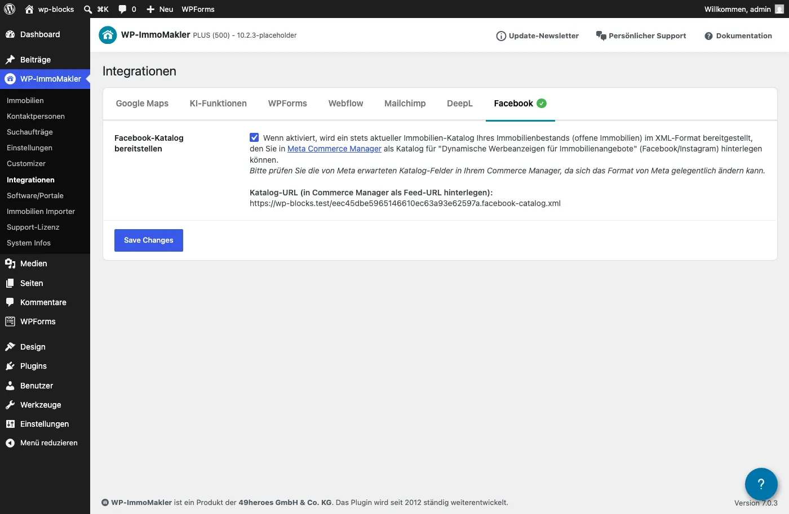This screenshot has width=789, height=514.
Task: Switch to the DeepL tab
Action: tap(460, 104)
